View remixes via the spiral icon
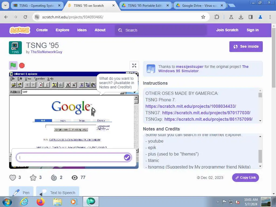 click(x=54, y=178)
